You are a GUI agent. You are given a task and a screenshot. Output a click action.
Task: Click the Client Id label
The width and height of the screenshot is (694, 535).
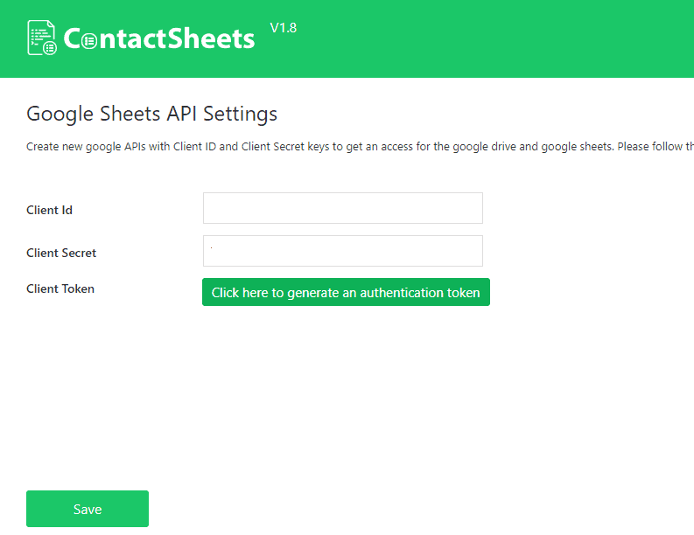coord(49,210)
